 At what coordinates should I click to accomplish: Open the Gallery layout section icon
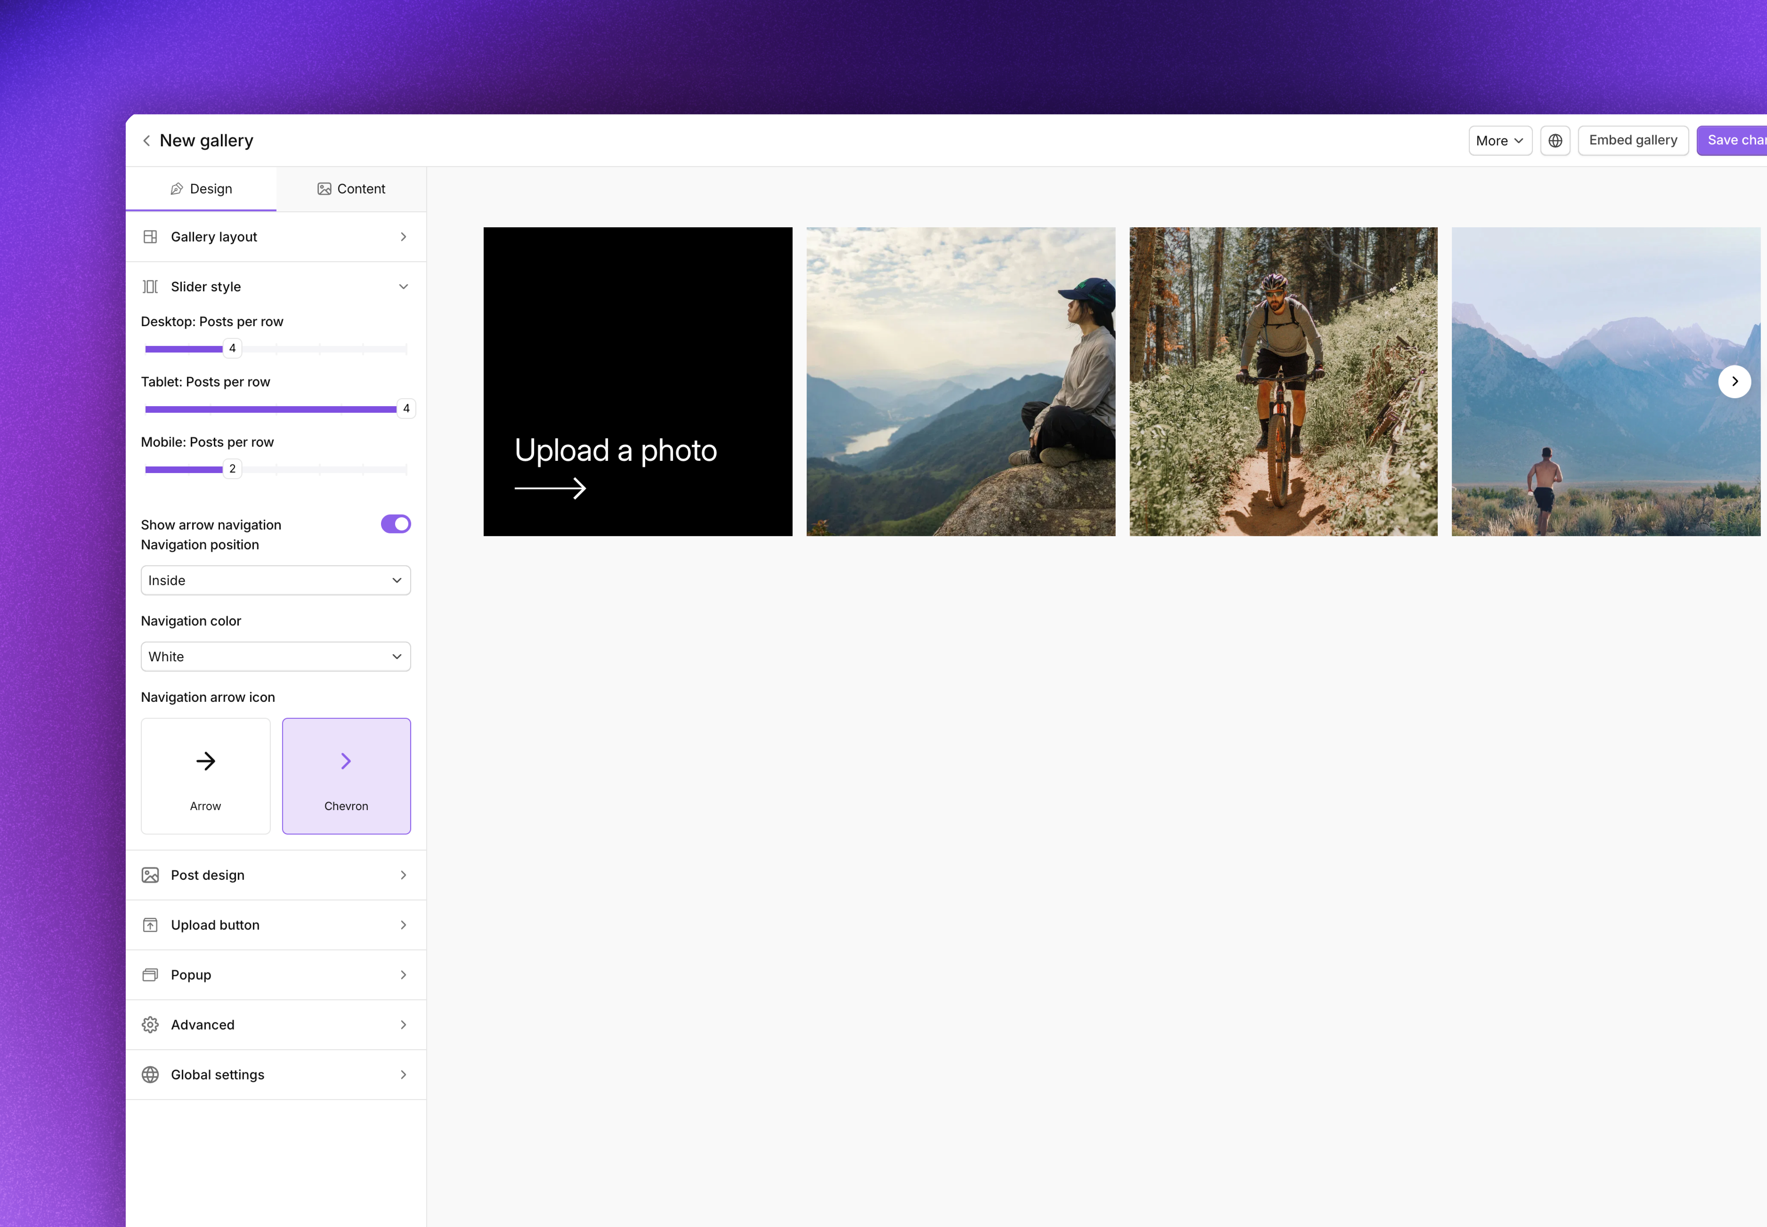pyautogui.click(x=151, y=237)
